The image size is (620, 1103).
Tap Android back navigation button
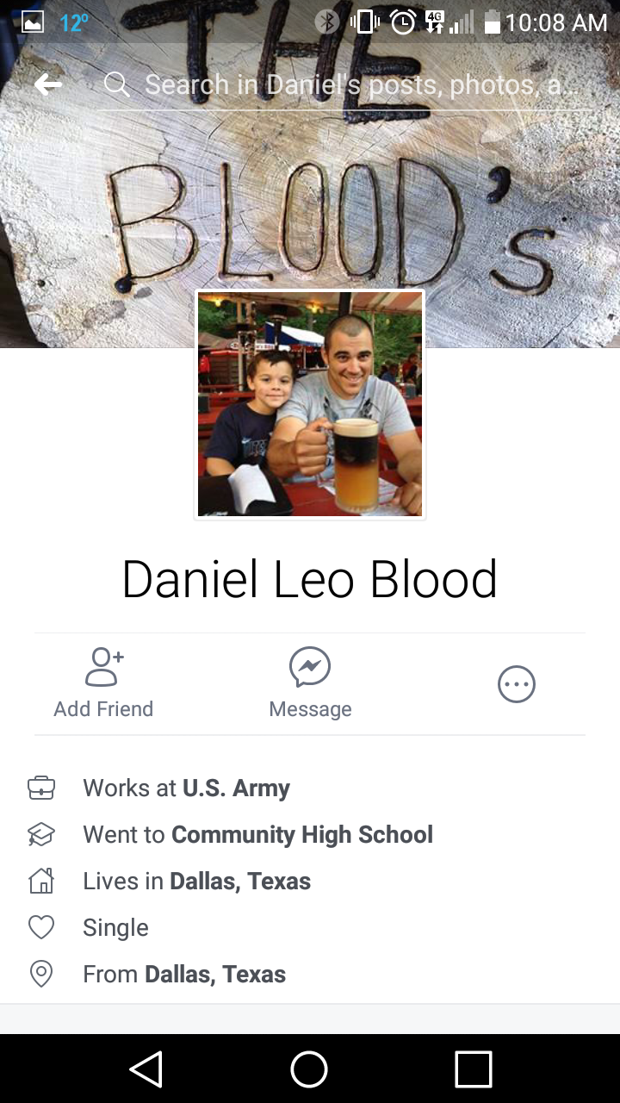(x=146, y=1069)
